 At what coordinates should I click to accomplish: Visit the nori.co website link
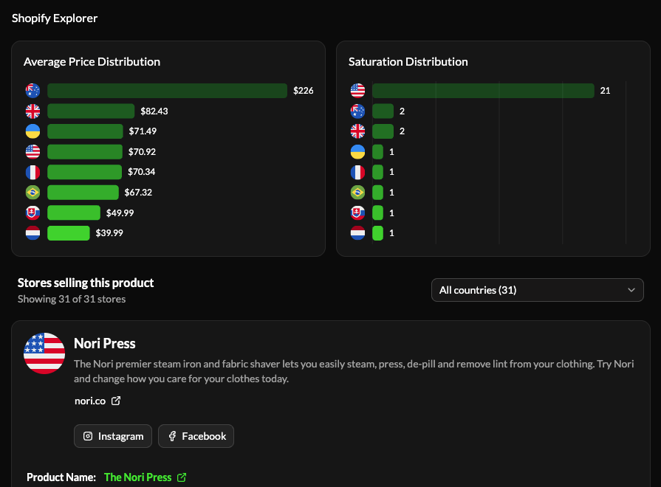pyautogui.click(x=90, y=401)
